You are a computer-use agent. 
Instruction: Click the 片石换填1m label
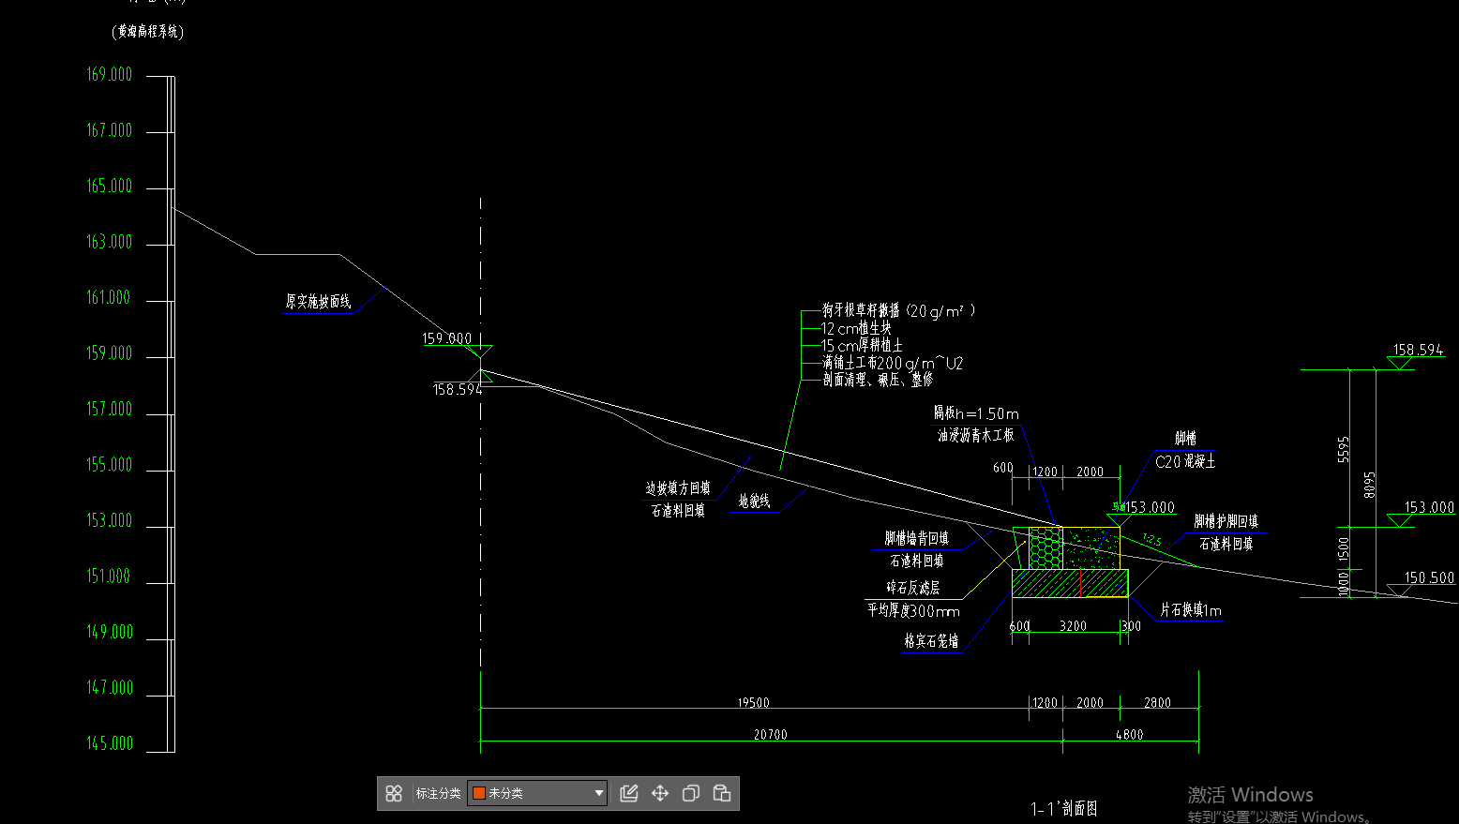[x=1191, y=610]
